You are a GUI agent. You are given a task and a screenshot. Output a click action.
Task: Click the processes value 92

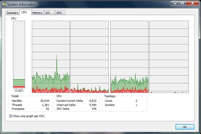pos(48,109)
